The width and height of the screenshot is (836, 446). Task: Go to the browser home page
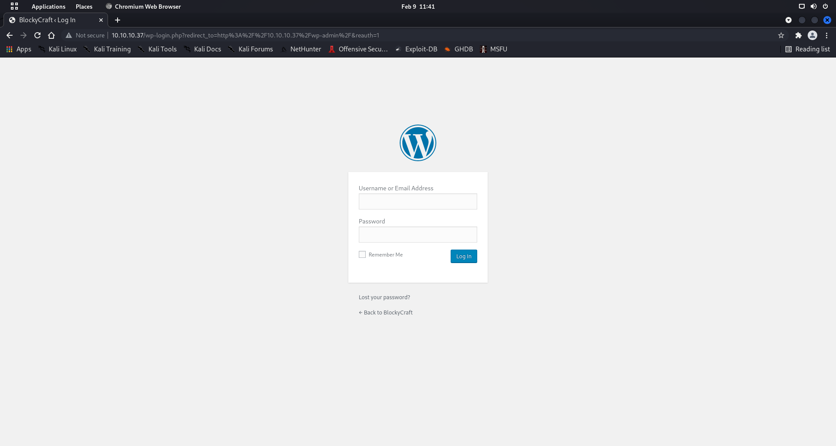(51, 35)
